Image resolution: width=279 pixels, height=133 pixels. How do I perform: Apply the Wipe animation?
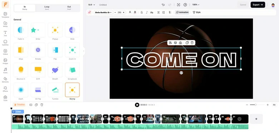coord(21,50)
